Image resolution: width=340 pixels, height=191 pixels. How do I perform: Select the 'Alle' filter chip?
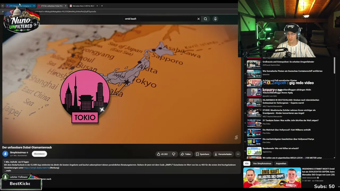click(x=247, y=163)
